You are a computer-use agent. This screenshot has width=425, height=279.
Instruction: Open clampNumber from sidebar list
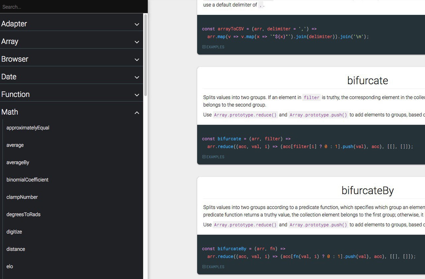[22, 197]
